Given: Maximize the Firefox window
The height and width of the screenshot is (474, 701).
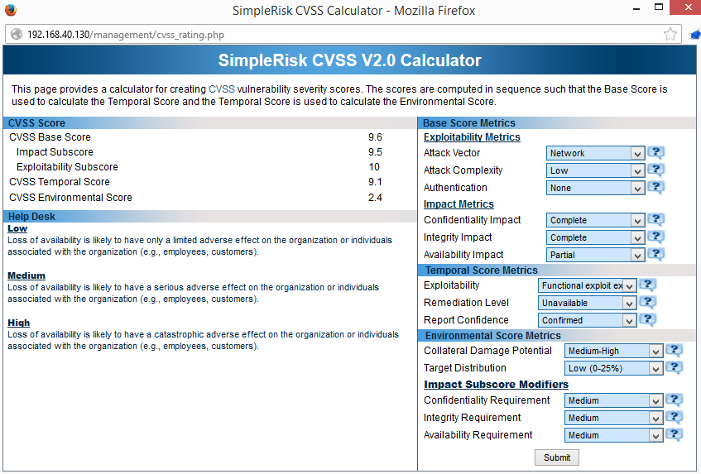Looking at the screenshot, I should point(659,7).
